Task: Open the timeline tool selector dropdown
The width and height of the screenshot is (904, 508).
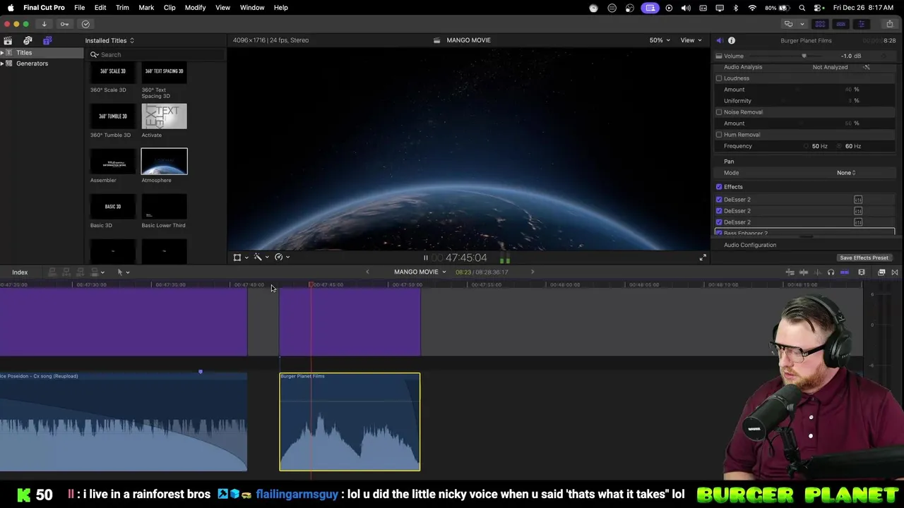Action: (x=123, y=272)
